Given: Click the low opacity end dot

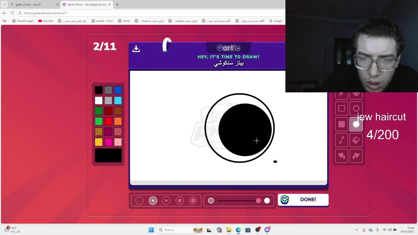Looking at the screenshot, I should [x=211, y=201].
